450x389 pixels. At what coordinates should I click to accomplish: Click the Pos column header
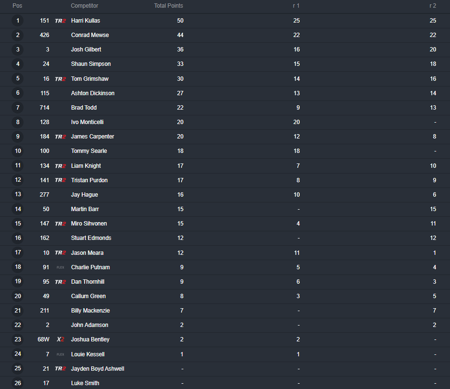(17, 6)
